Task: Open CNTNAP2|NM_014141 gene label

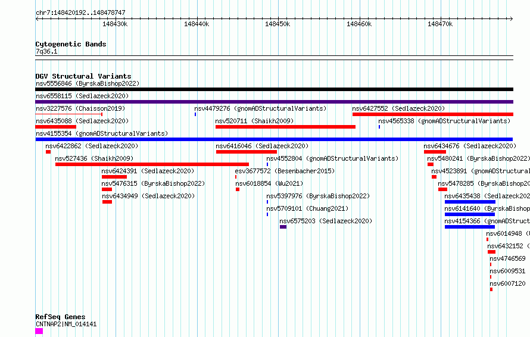Action: 66,324
